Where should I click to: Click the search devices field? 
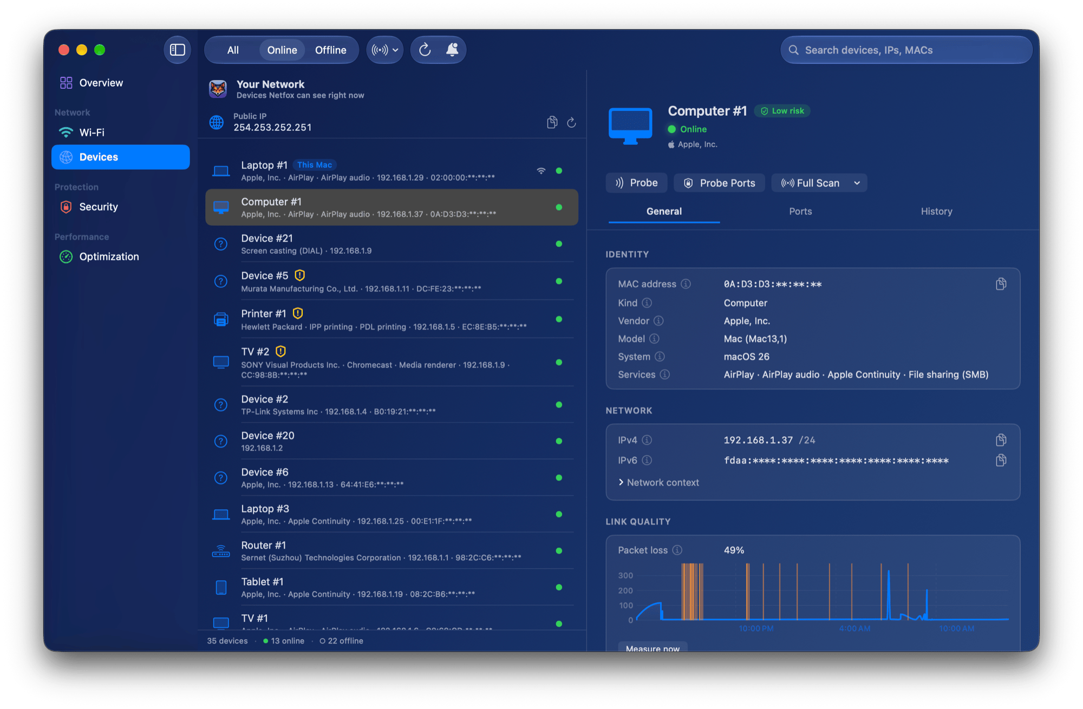pyautogui.click(x=906, y=50)
